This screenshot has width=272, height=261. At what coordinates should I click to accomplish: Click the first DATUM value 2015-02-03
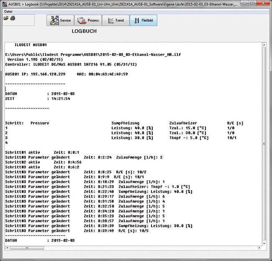(63, 94)
